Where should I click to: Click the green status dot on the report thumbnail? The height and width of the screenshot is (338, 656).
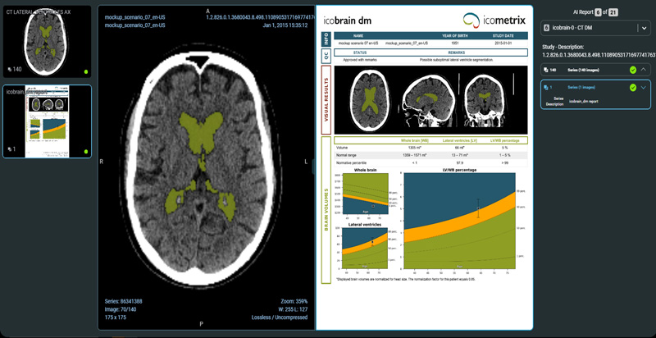tap(86, 152)
